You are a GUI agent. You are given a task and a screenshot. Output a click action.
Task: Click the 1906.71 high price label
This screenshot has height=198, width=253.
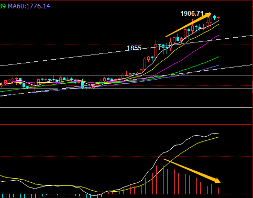(x=192, y=14)
